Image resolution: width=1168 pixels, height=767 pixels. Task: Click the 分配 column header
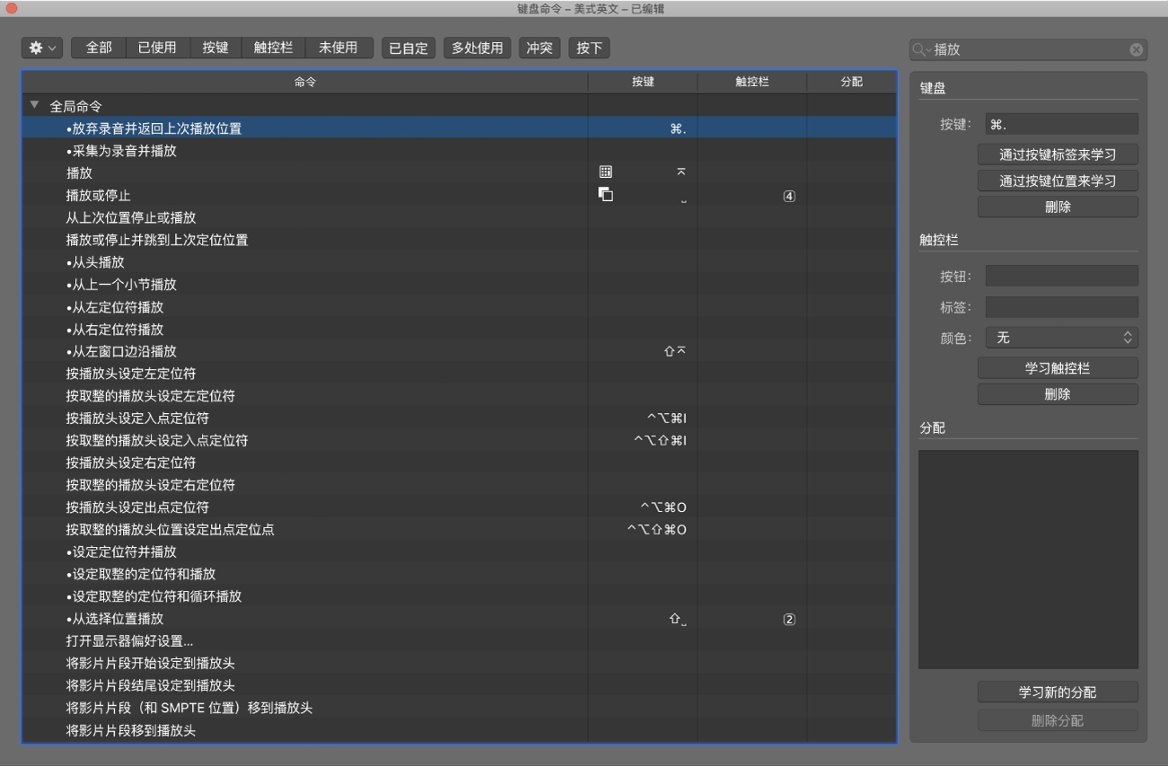pos(851,82)
